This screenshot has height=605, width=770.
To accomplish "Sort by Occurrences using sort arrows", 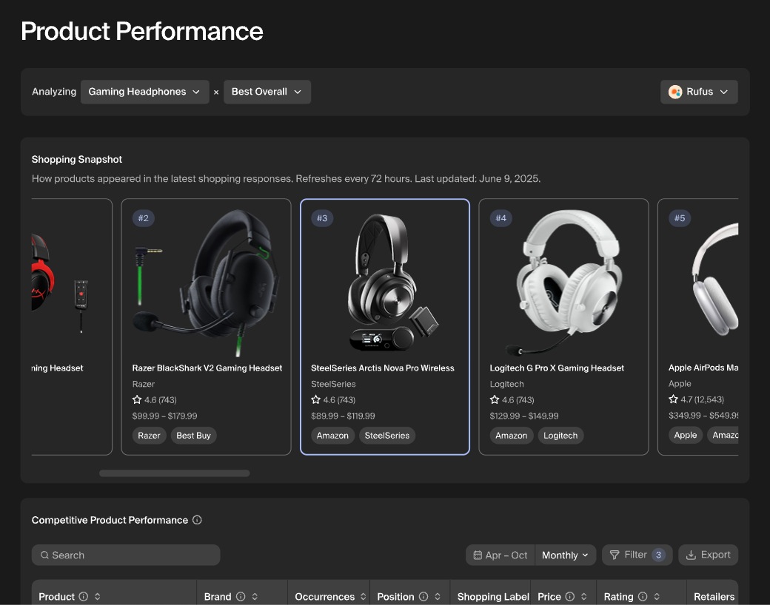I will point(363,597).
